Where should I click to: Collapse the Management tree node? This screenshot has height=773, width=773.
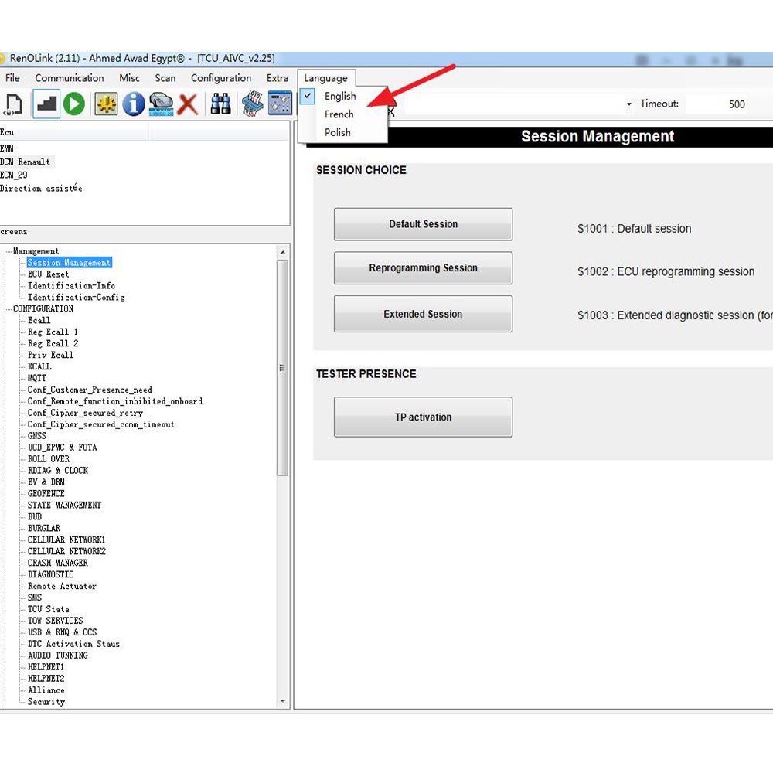pyautogui.click(x=8, y=251)
